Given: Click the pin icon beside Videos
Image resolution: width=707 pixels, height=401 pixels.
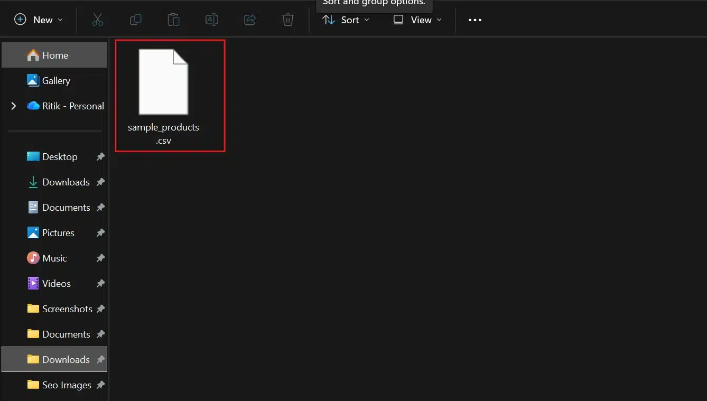Looking at the screenshot, I should [100, 284].
